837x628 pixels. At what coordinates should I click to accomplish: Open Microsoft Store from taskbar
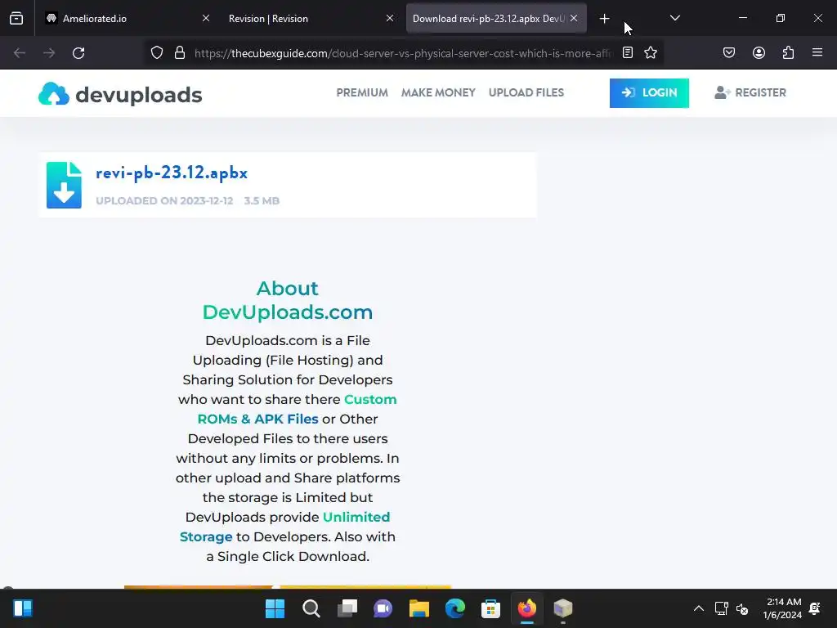pyautogui.click(x=490, y=608)
